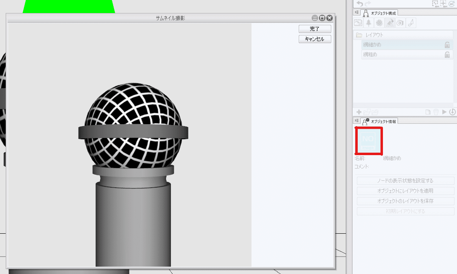This screenshot has width=457, height=274.
Task: Click the plus add icon below layout list
Action: 359,112
